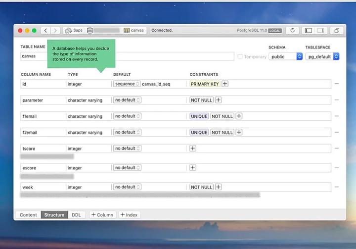Edit the table name field containing canvas
The image size is (356, 249).
(x=127, y=56)
